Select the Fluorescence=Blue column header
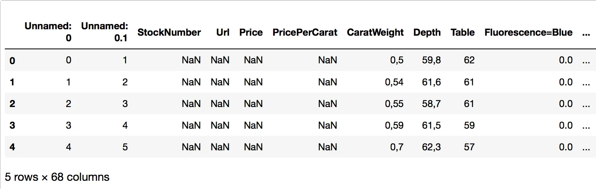The height and width of the screenshot is (190, 596). [528, 32]
